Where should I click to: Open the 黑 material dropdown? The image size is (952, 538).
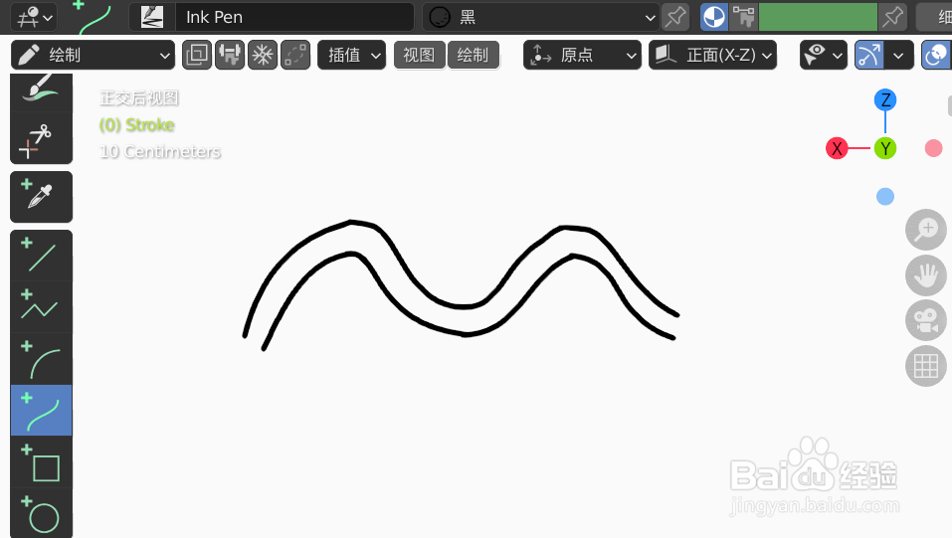click(x=541, y=17)
